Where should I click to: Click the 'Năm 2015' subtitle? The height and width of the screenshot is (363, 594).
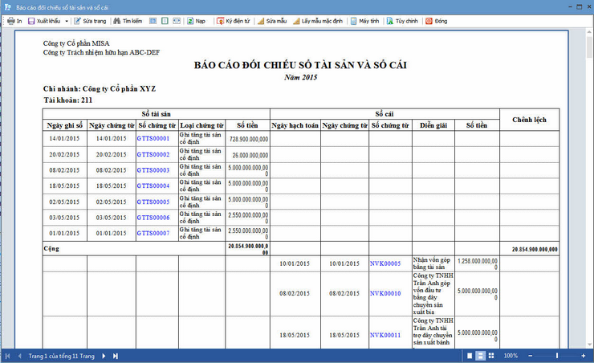coord(301,77)
